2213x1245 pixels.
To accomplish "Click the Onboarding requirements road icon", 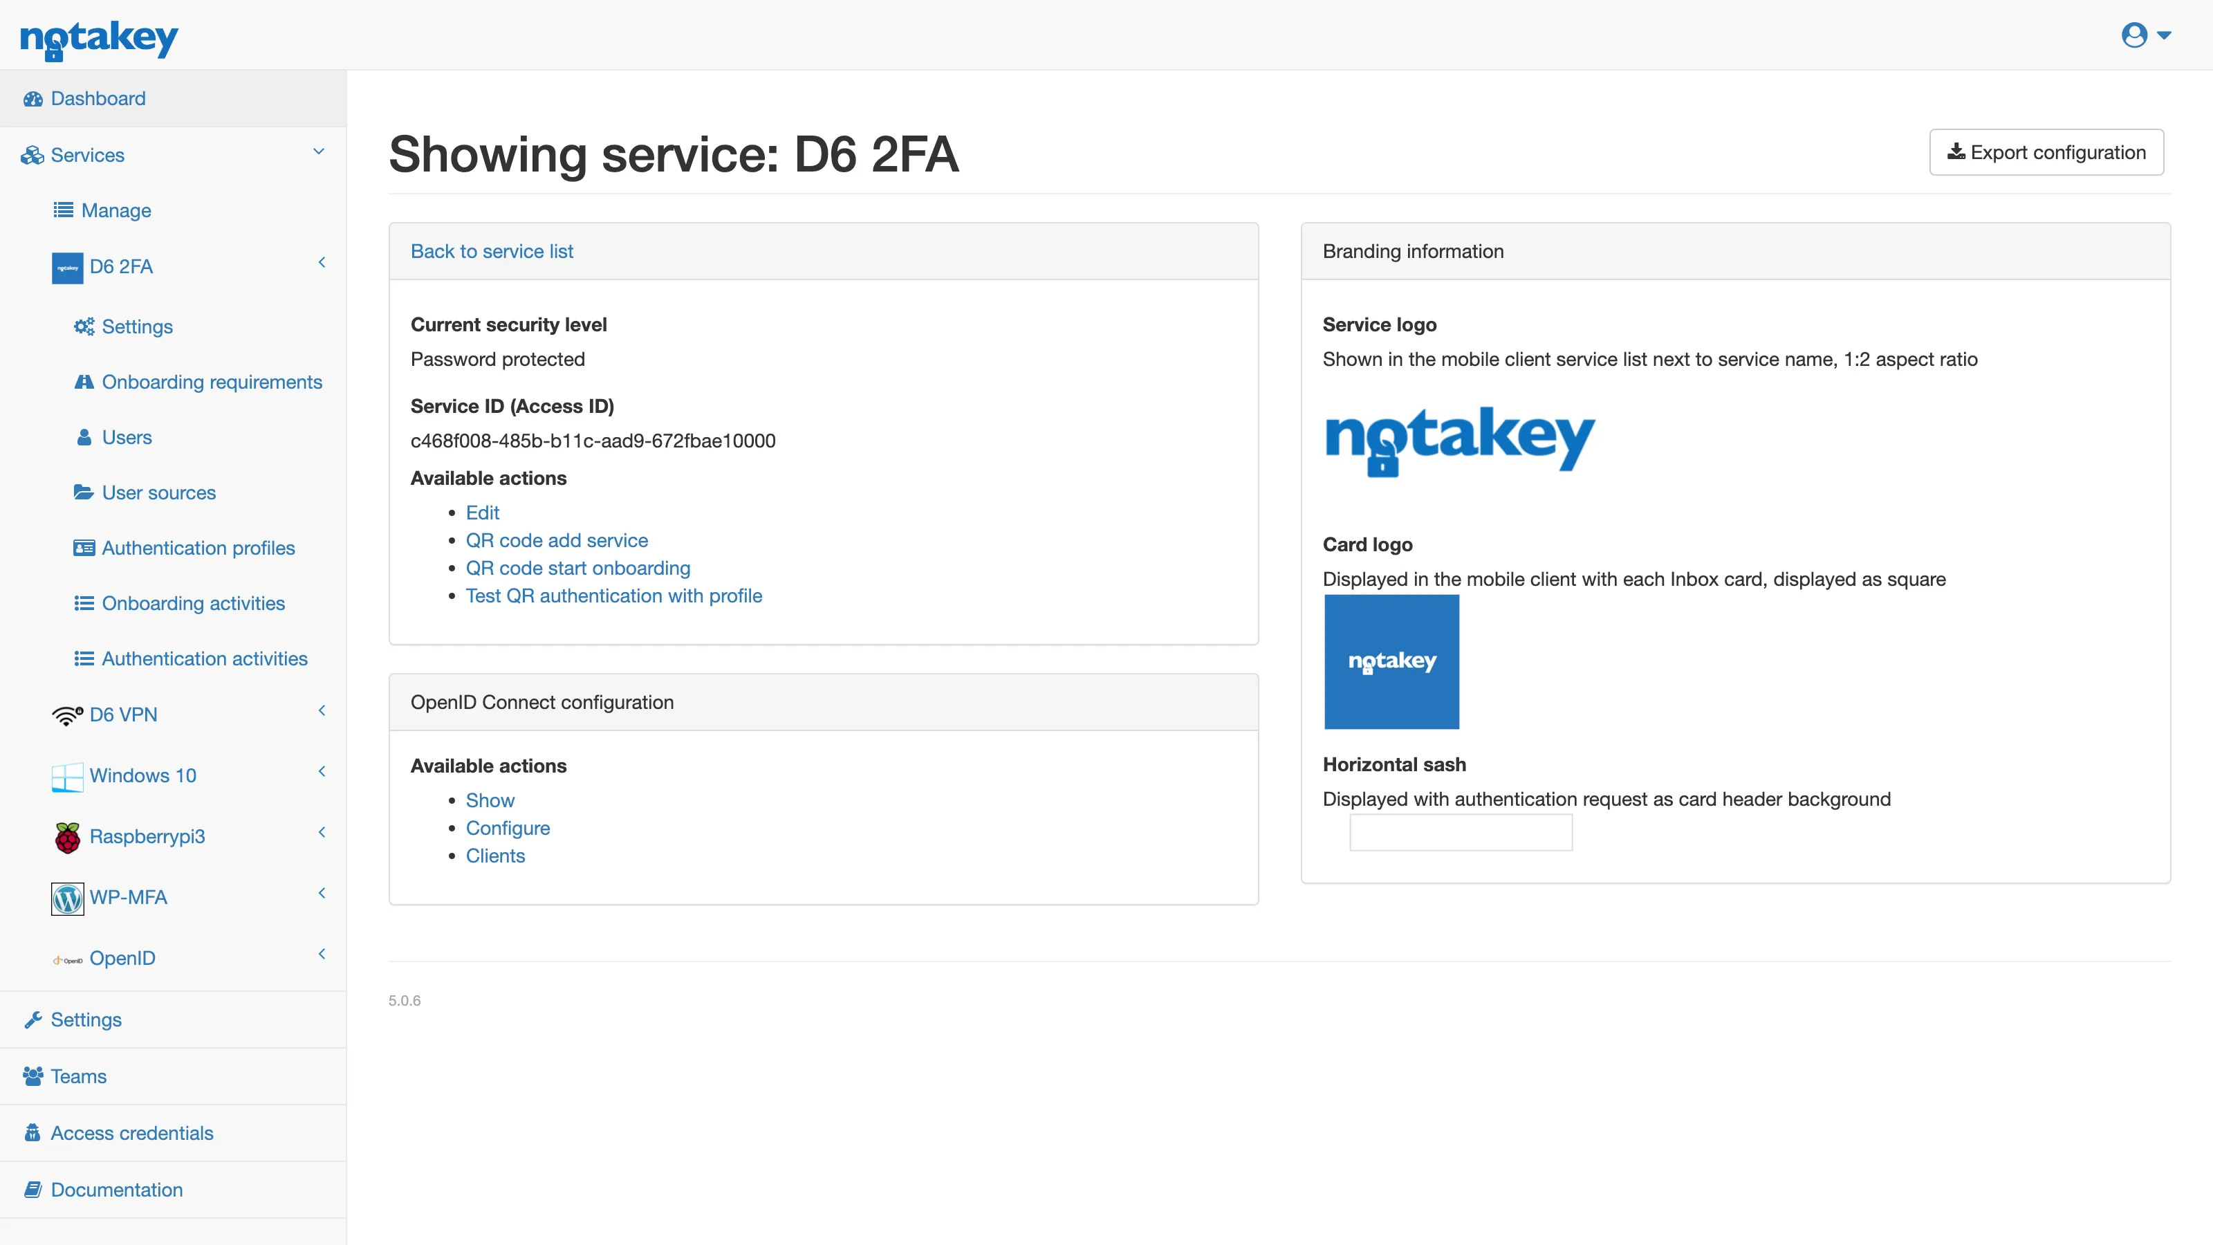I will [84, 382].
